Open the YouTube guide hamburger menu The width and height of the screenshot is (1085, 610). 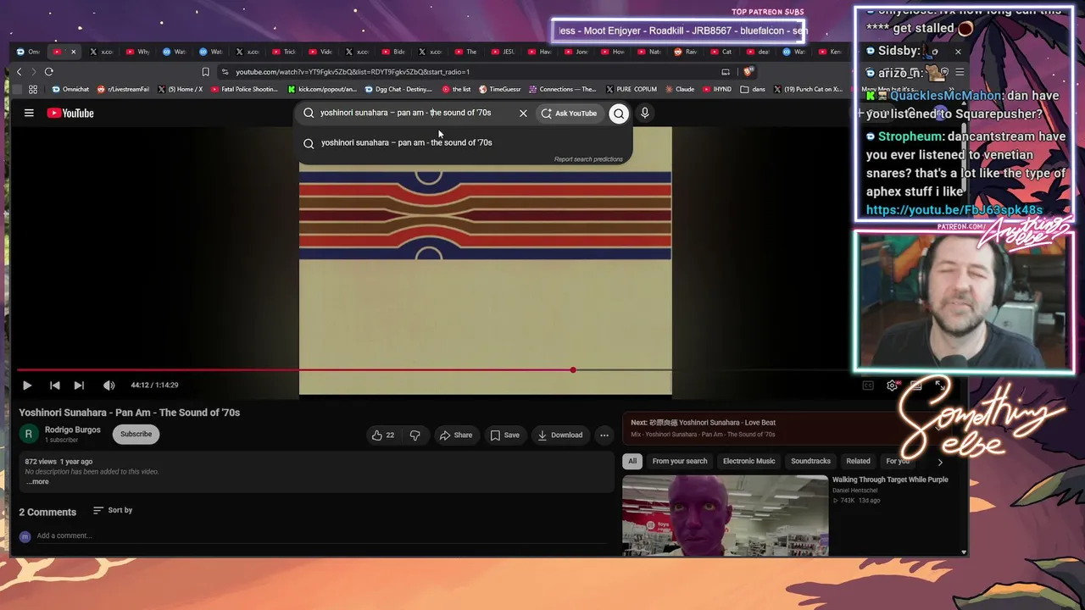coord(29,113)
